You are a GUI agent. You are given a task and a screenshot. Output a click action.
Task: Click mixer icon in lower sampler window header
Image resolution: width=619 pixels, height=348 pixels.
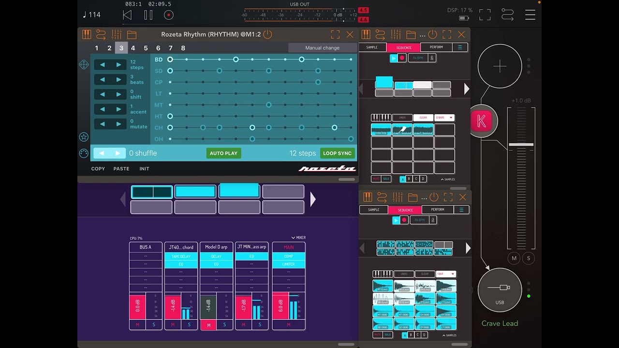click(398, 197)
